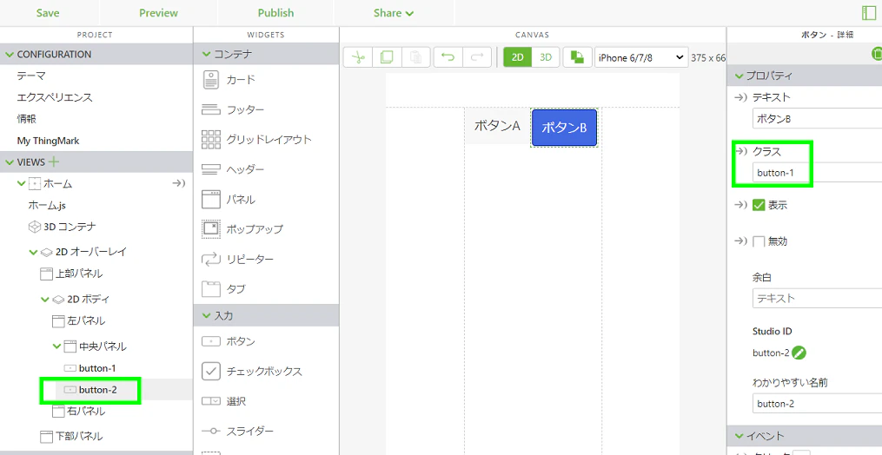
Task: Open My ThingMark configuration
Action: pyautogui.click(x=48, y=141)
